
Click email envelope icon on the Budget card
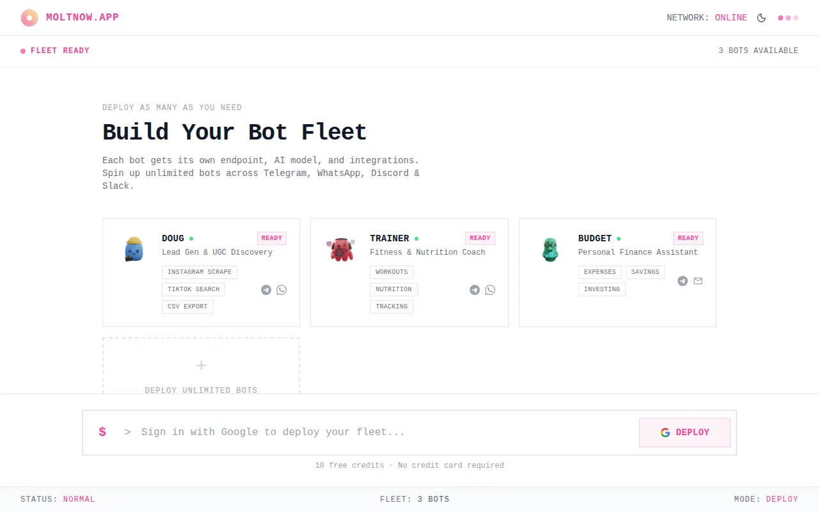698,281
